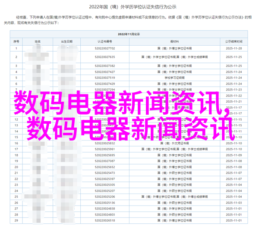This screenshot has width=259, height=225.
Task: Click the 2025-11-28 date in first row
Action: 234,49
